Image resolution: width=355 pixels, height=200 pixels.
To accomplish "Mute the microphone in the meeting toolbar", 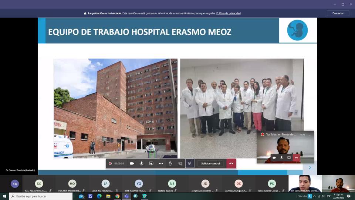I will point(142,163).
